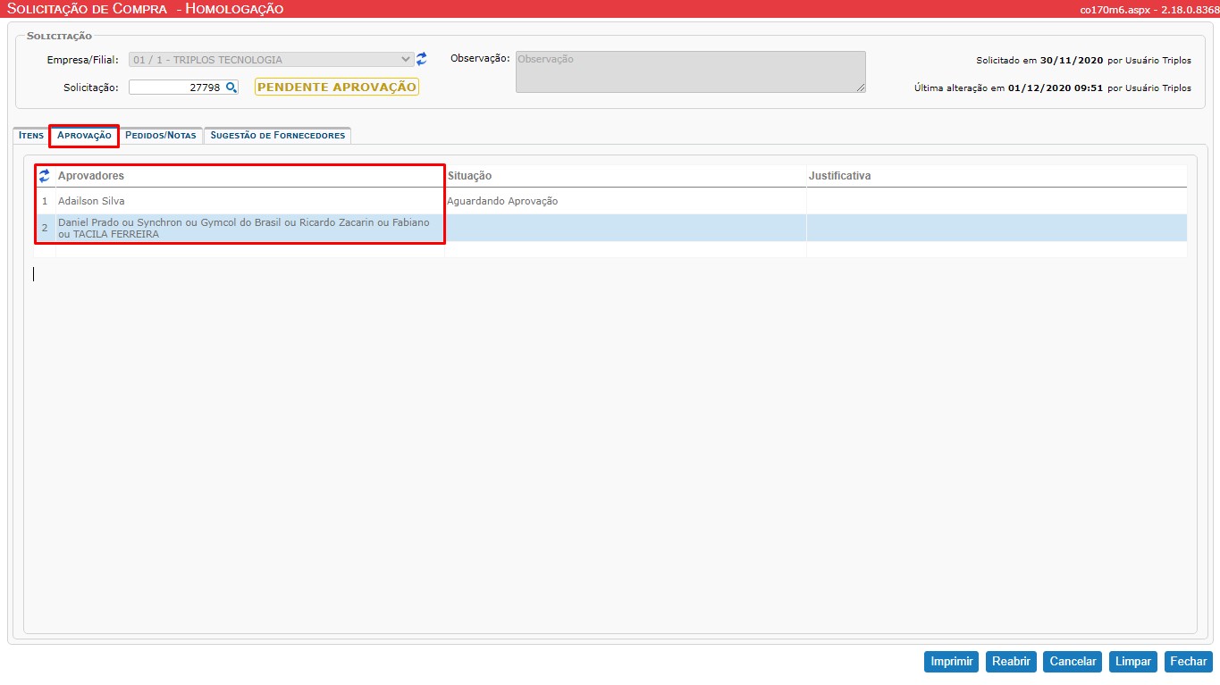This screenshot has height=685, width=1220.
Task: Search solicitação number with magnifier icon
Action: 231,88
